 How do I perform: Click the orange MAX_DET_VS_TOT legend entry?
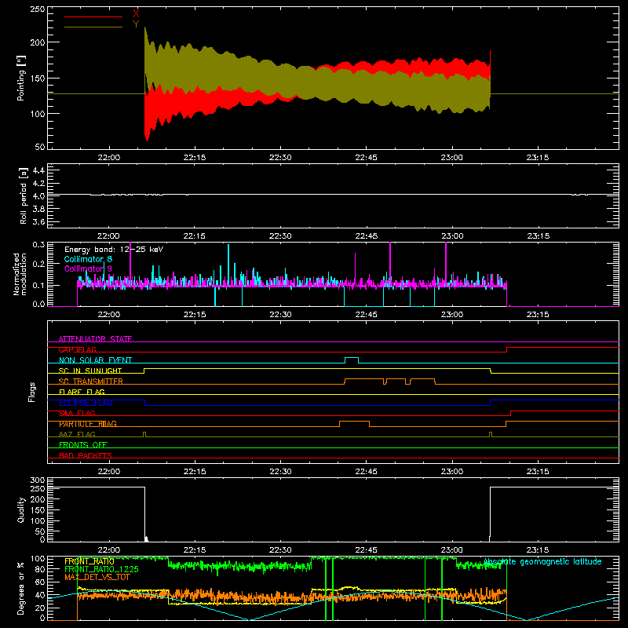coord(97,577)
